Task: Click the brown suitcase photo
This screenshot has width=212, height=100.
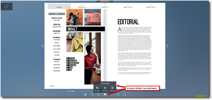Action: point(92,17)
